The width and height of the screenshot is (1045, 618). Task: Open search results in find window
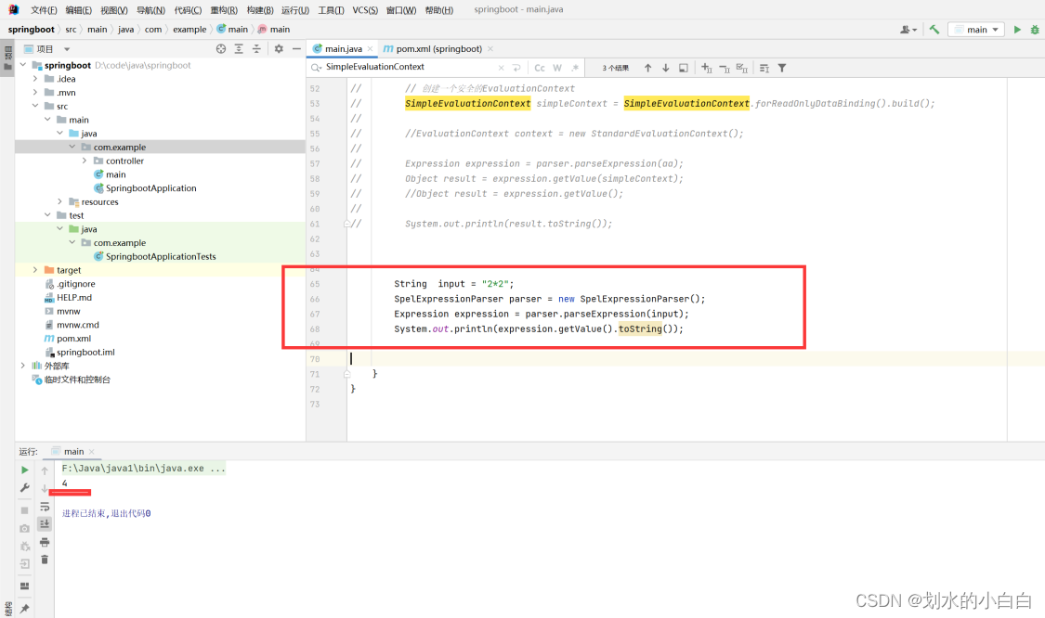coord(683,68)
